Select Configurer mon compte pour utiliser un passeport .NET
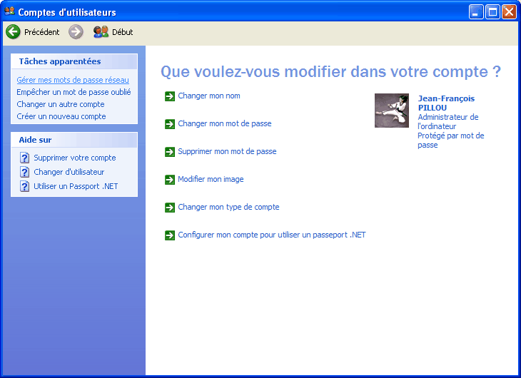 [272, 235]
